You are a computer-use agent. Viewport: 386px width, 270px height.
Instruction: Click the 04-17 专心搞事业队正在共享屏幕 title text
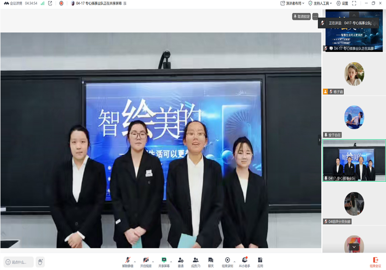[99, 3]
